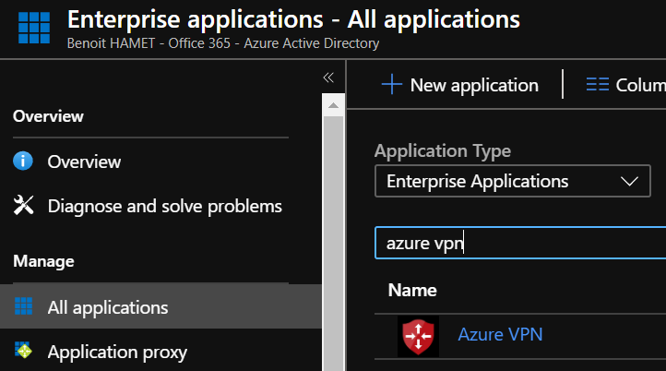Click the chevron arrow on Enterprise Applications combo box
The image size is (666, 371).
pyautogui.click(x=629, y=182)
